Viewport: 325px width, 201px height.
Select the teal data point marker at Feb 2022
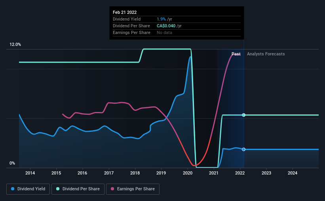click(x=244, y=115)
